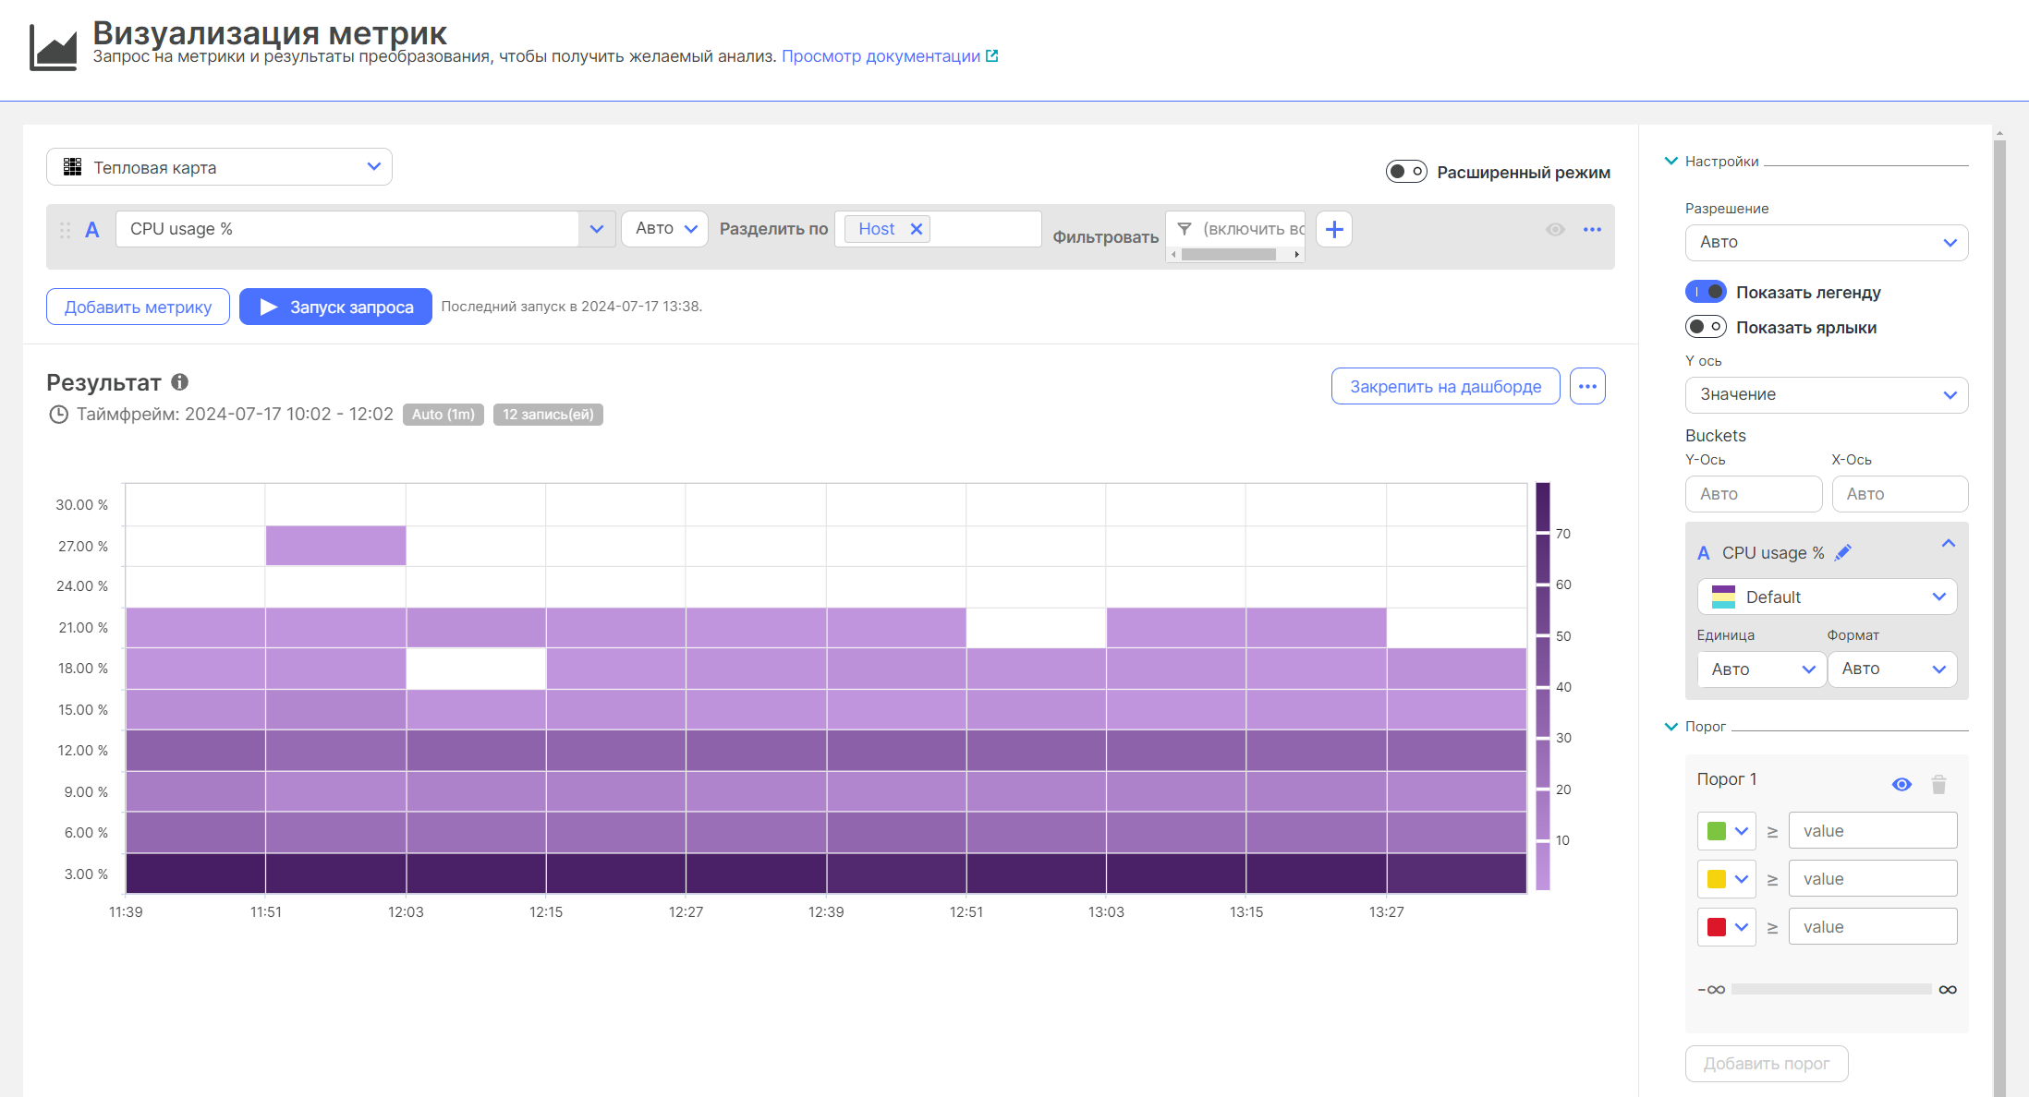Remove the Host split tag

click(x=917, y=229)
